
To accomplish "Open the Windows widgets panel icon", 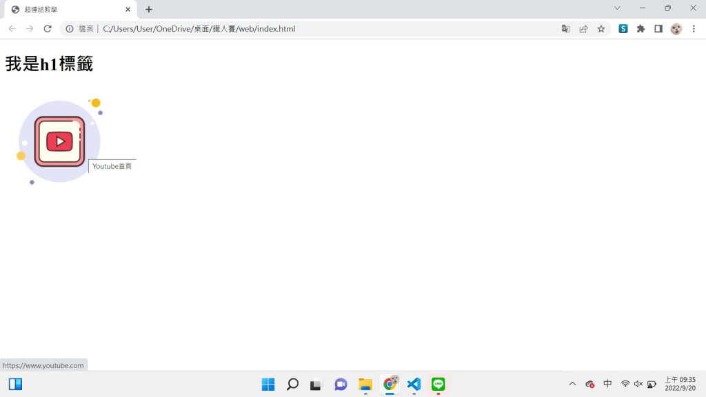I will pos(15,384).
